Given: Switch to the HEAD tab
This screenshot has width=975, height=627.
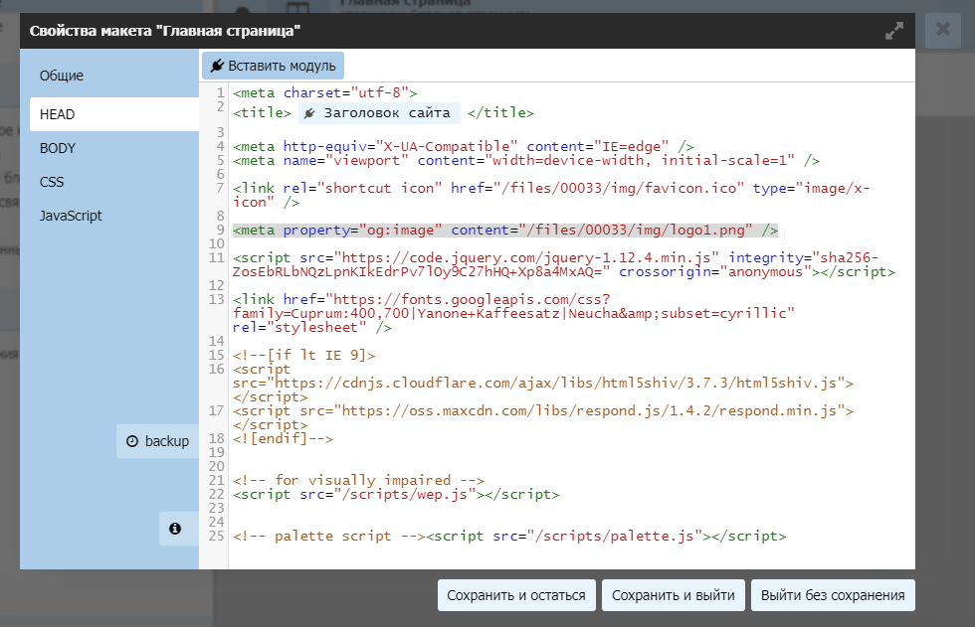Looking at the screenshot, I should point(113,114).
